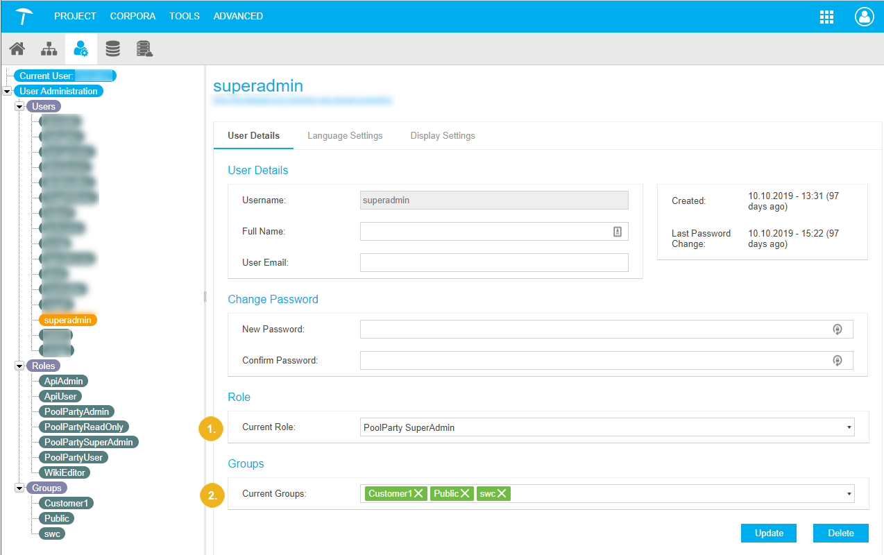Click the blurred link under the superadmin heading
This screenshot has height=555, width=884.
point(303,101)
